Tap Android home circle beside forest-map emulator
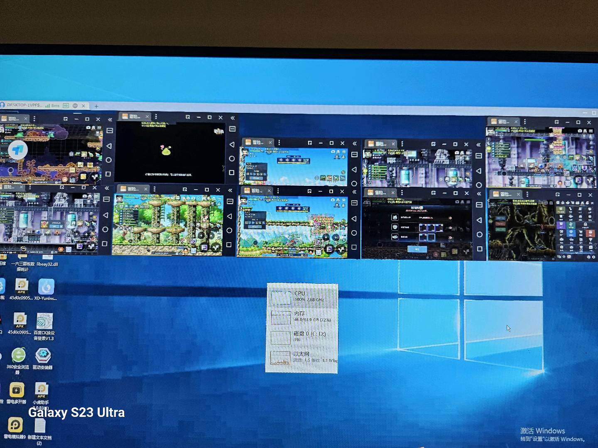This screenshot has width=598, height=448. tap(229, 231)
